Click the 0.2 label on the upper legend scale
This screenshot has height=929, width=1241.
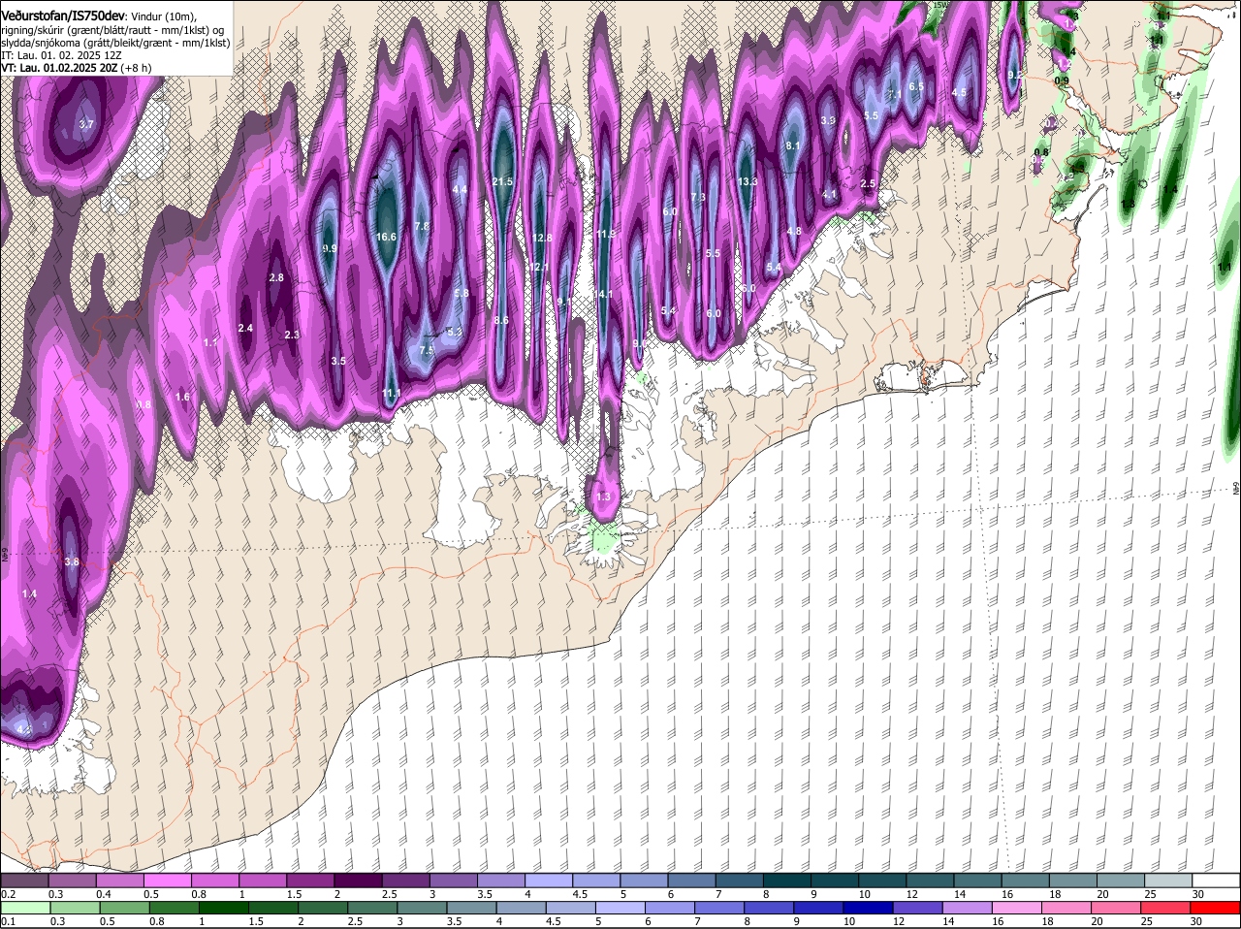tap(8, 894)
